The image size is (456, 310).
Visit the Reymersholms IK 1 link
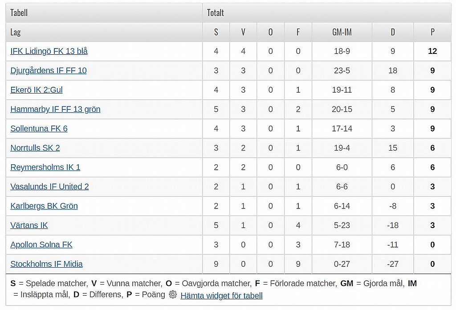pyautogui.click(x=45, y=167)
